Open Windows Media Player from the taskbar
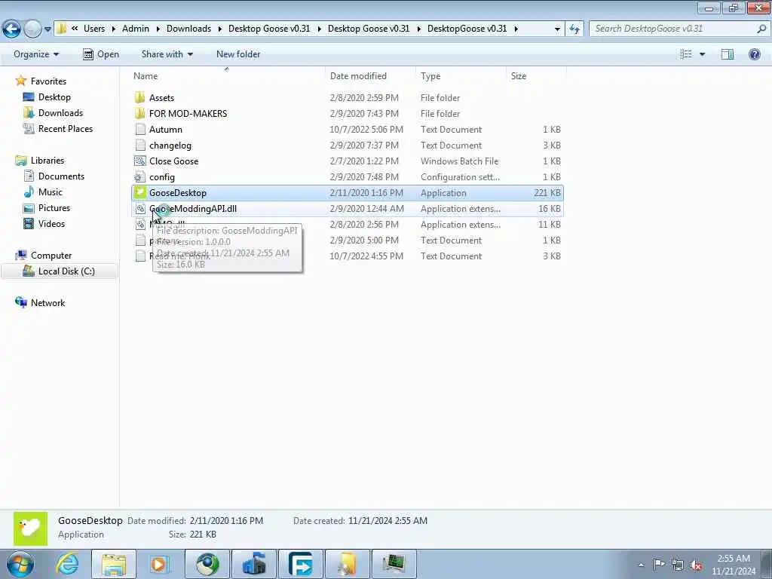 (159, 564)
